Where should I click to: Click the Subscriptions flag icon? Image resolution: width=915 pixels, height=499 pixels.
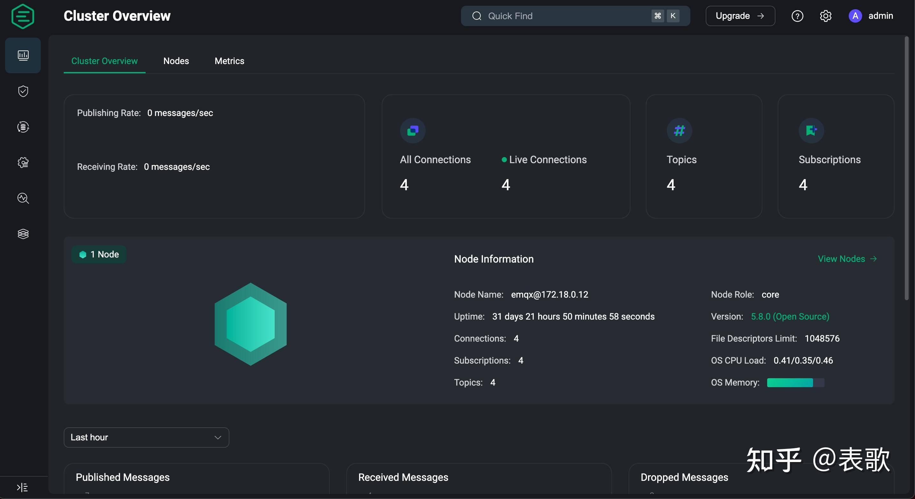pyautogui.click(x=811, y=131)
